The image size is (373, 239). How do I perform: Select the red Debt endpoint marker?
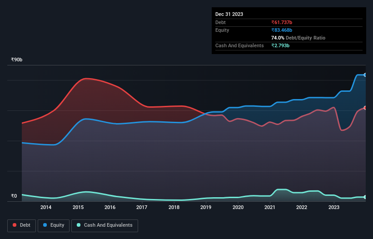point(365,108)
